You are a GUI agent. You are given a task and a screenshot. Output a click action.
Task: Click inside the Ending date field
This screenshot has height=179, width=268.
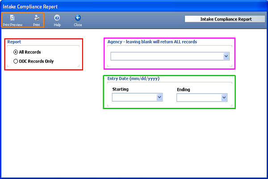(198, 97)
